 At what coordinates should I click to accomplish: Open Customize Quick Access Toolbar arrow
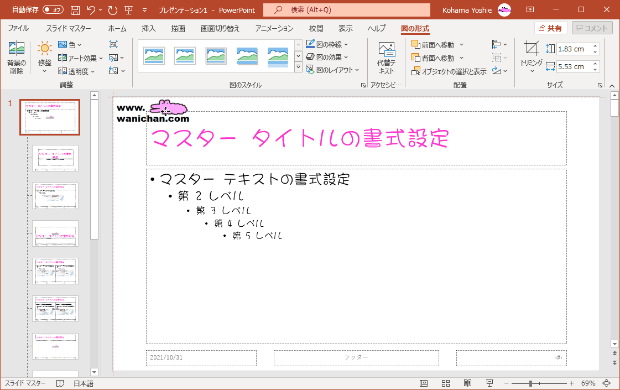[x=144, y=11]
